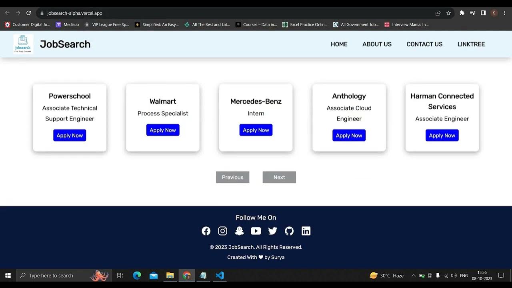Apply Now for the Powerschool job
The image size is (512, 288).
click(x=70, y=135)
